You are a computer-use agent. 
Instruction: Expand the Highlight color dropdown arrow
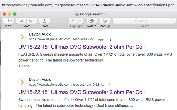point(80,21)
